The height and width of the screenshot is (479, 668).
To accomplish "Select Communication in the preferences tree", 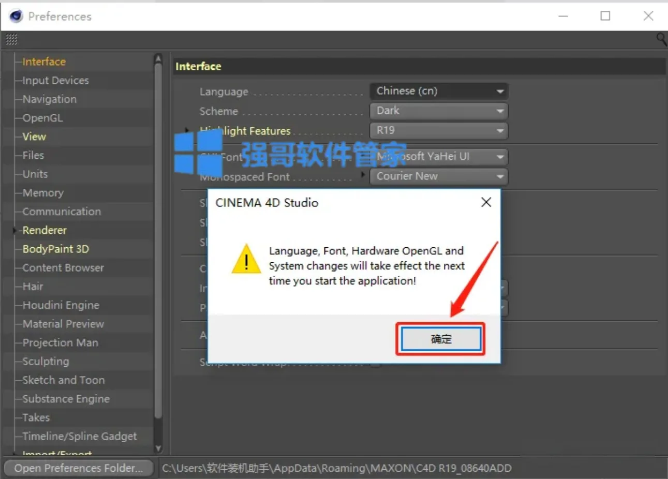I will (x=62, y=212).
